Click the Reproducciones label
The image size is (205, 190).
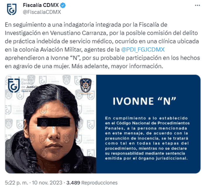coord(100,183)
